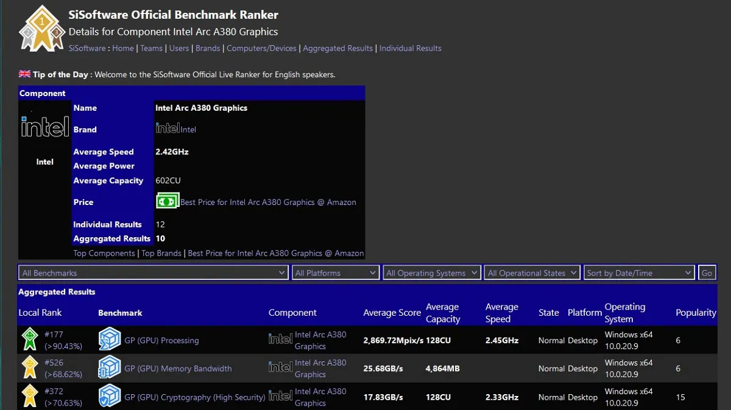Click the 2.33GHz average speed value
Viewport: 731px width, 410px height.
point(502,397)
